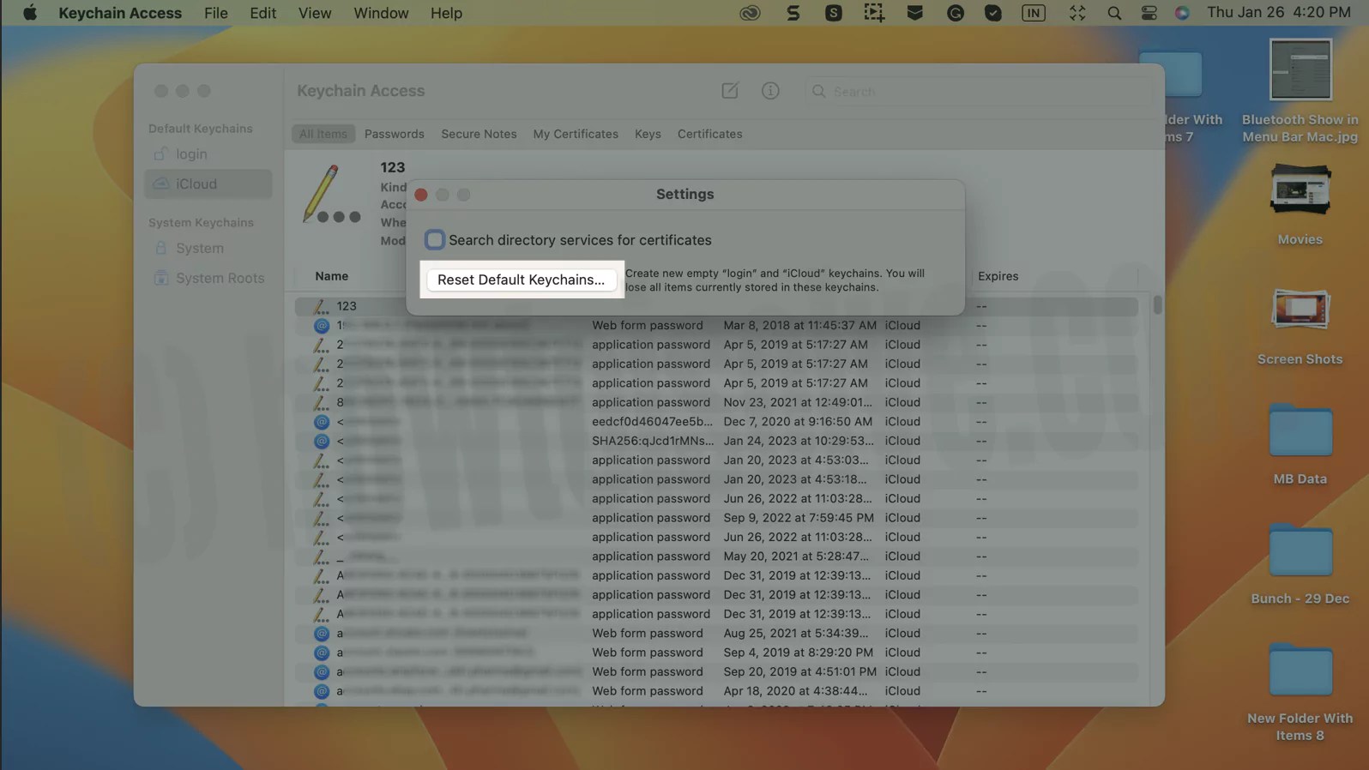Sort items by the Expires column
Screen dimensions: 1369x770
[x=998, y=276]
